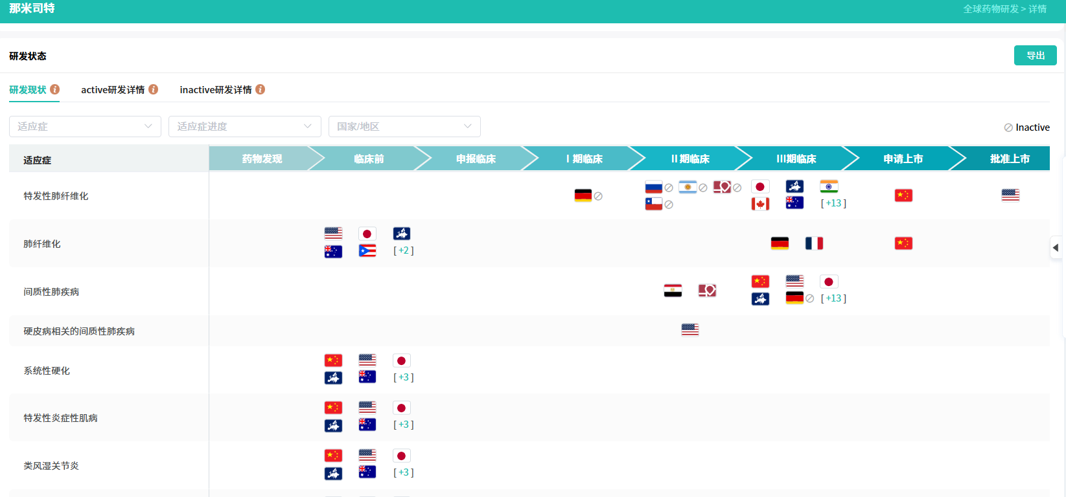The height and width of the screenshot is (497, 1066).
Task: Expand [+13] countries in 特发性肺纤维化 row
Action: pyautogui.click(x=833, y=203)
